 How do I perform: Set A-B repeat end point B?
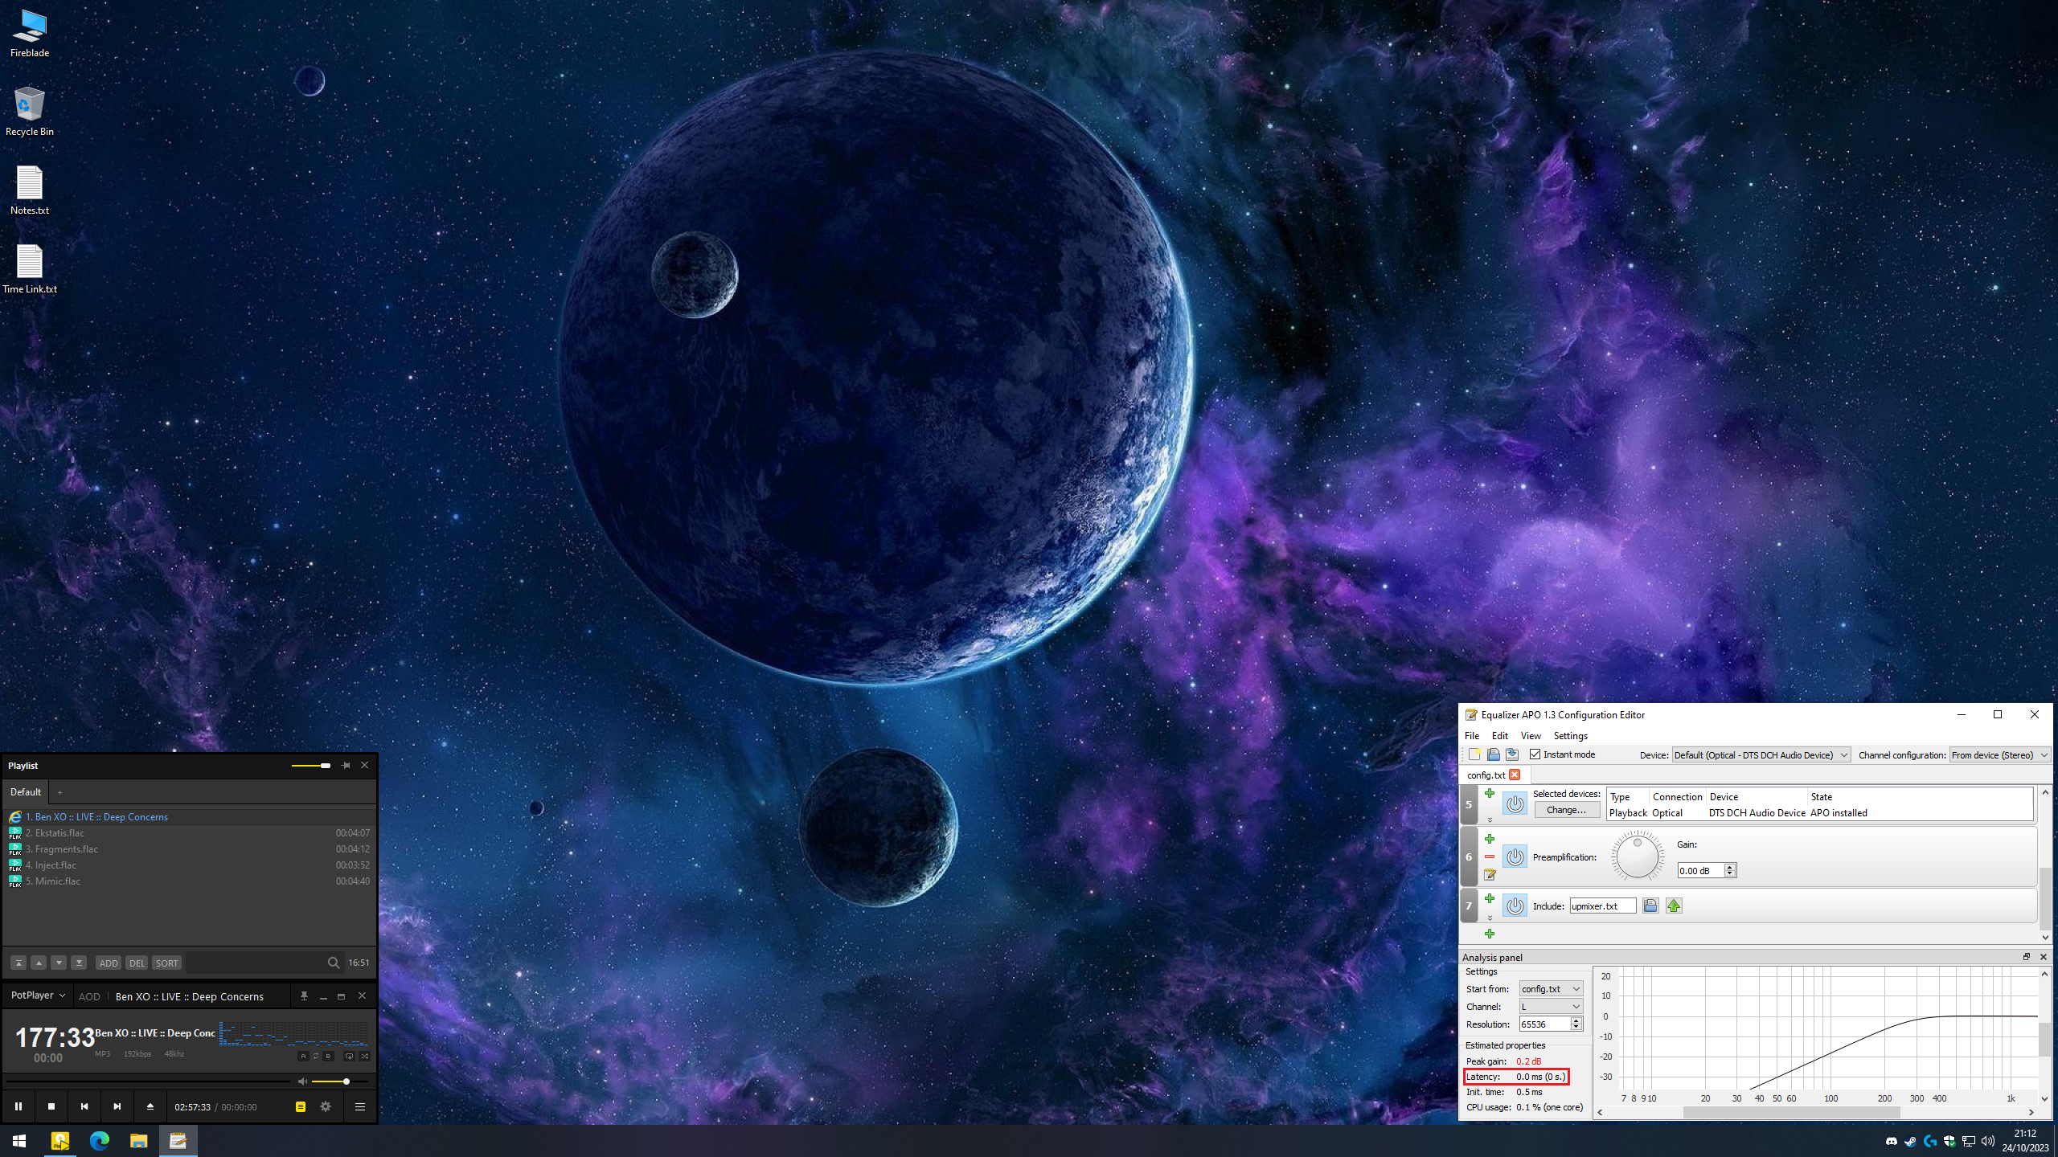[328, 1056]
